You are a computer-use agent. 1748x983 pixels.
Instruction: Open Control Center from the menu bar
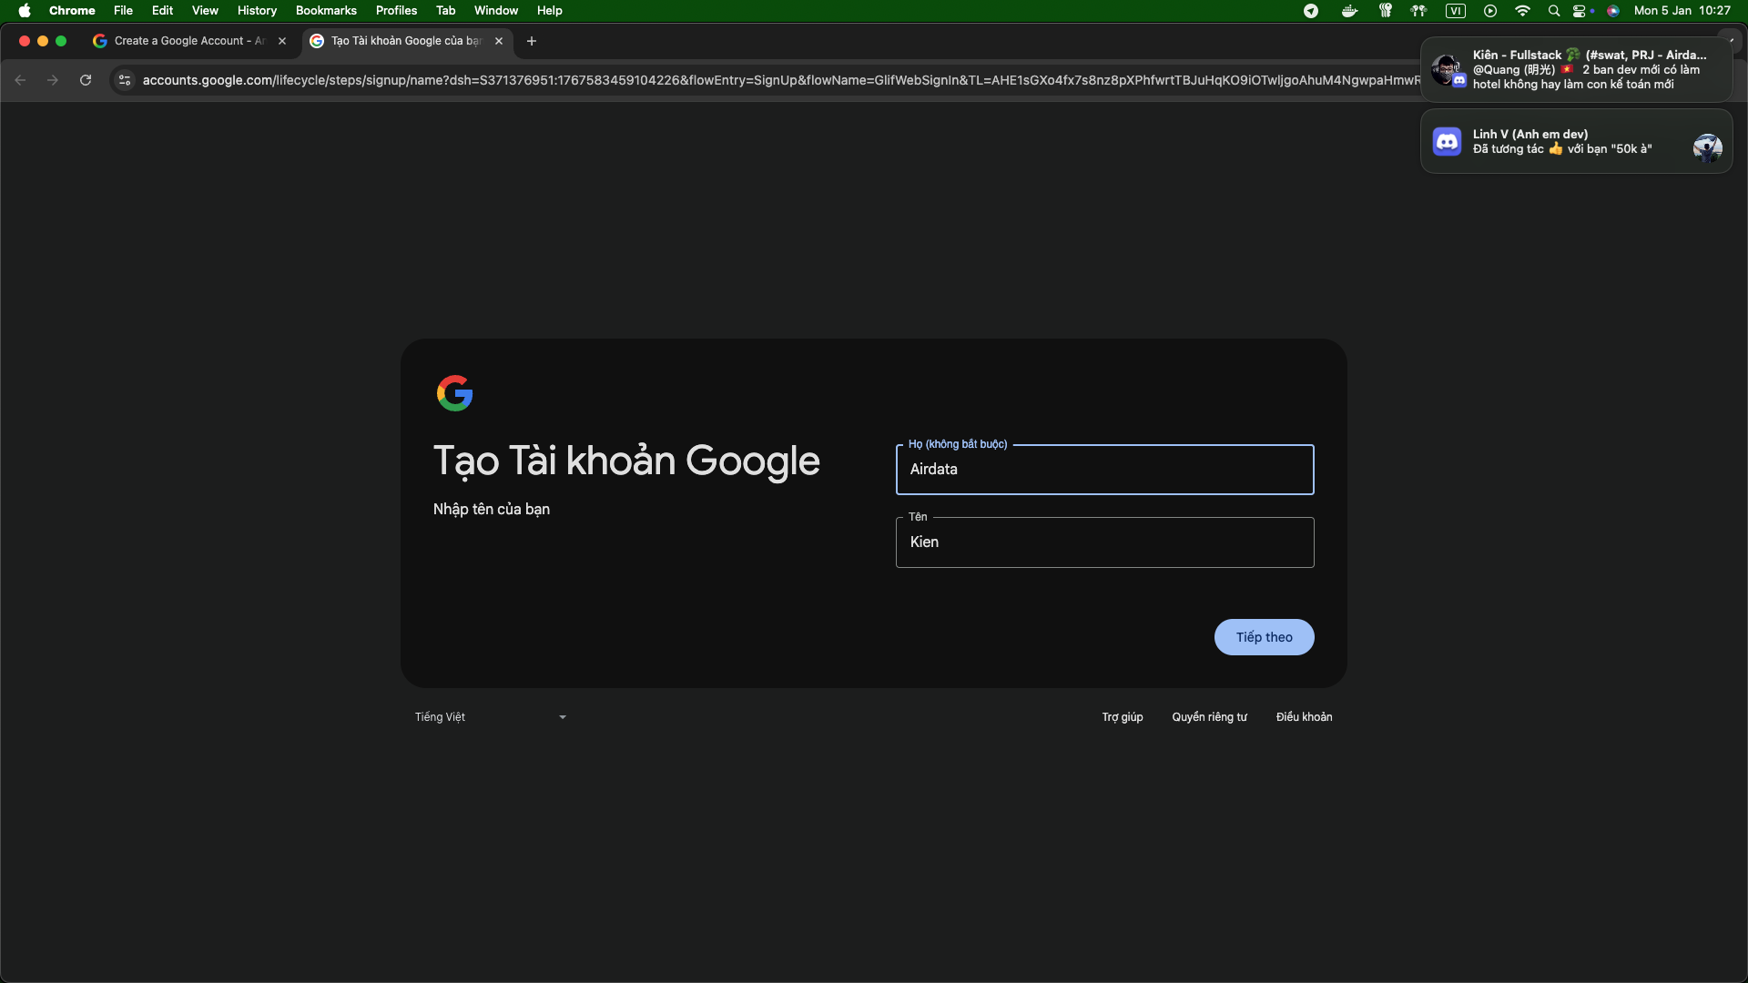coord(1580,11)
